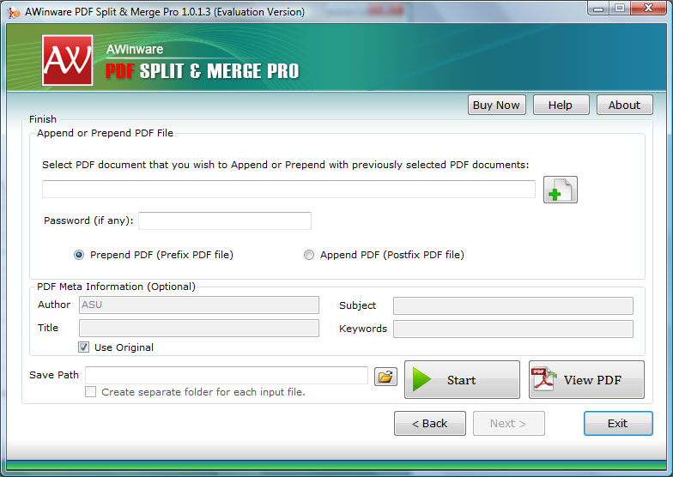Click the app icon in the title bar

click(14, 12)
